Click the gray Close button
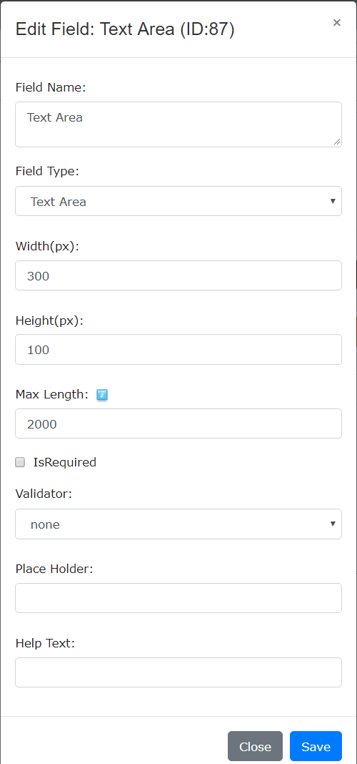Image resolution: width=357 pixels, height=764 pixels. 255,746
